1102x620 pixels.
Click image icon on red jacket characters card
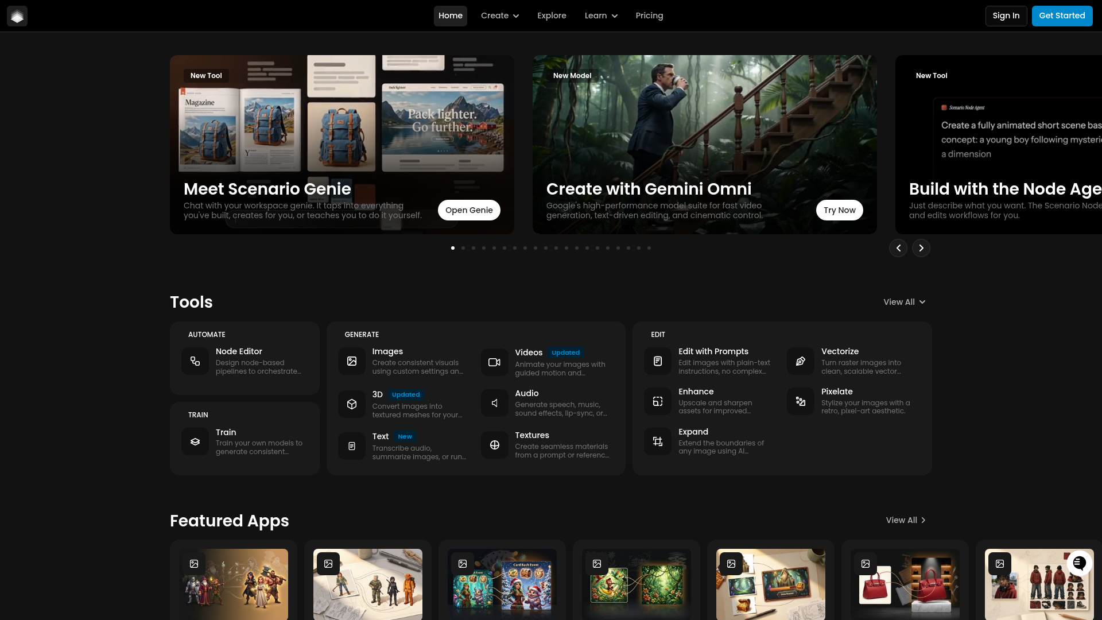1000,564
